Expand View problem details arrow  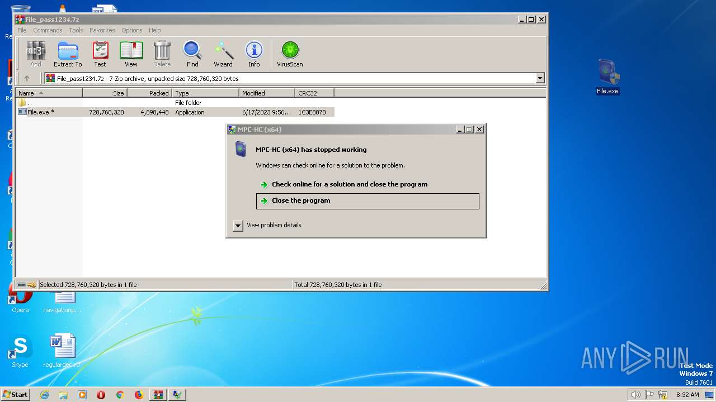point(238,226)
